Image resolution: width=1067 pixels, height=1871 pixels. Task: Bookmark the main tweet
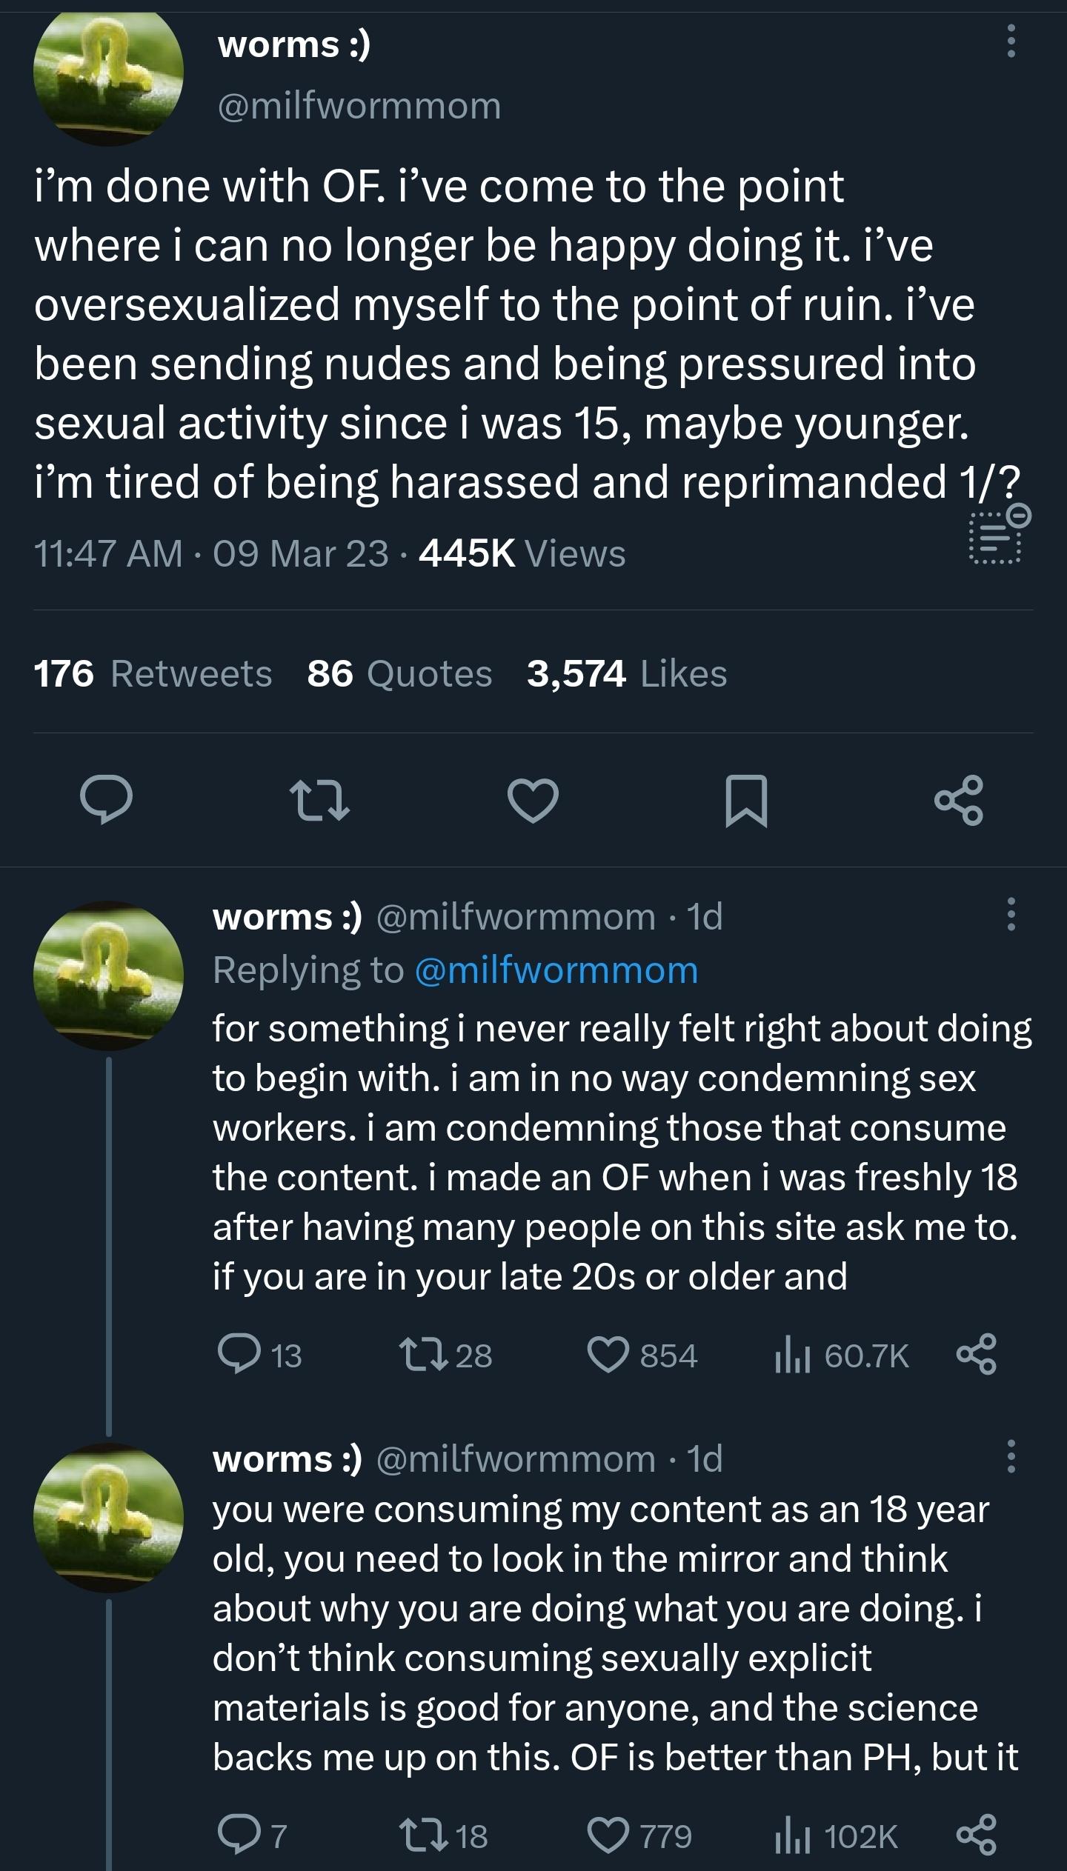745,801
